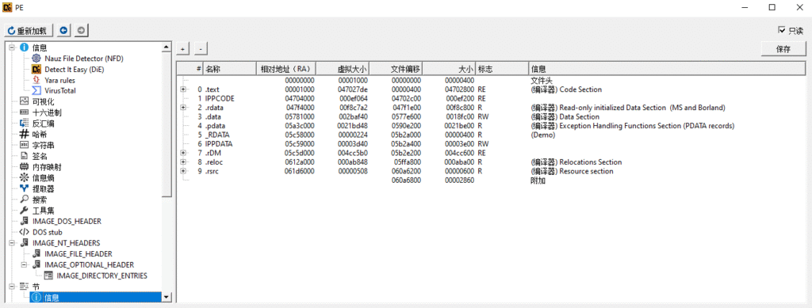Collapse the IMAGE_OPTIONAL_HEADER tree node
812x308 pixels.
point(24,264)
